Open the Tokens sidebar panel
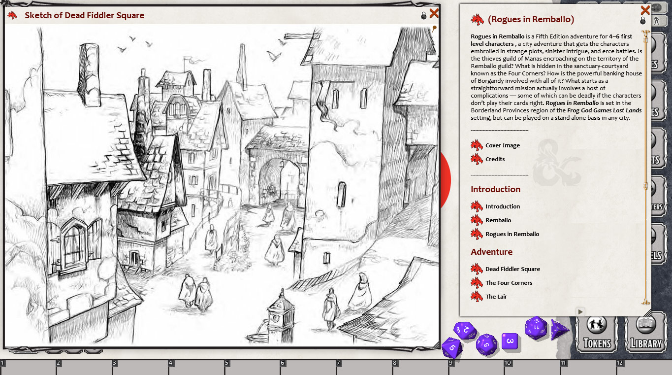Viewport: 672px width, 375px height. click(597, 332)
